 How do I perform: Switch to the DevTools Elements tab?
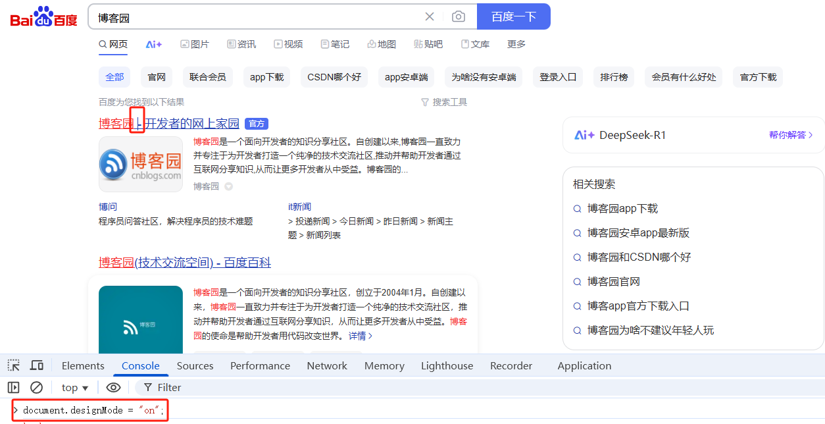pyautogui.click(x=83, y=366)
